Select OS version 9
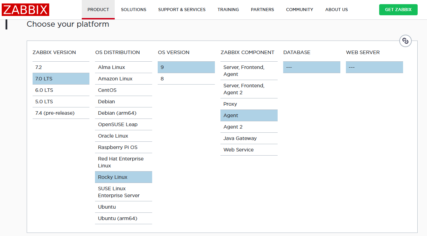Screen dimensions: 427x236 click(186, 67)
